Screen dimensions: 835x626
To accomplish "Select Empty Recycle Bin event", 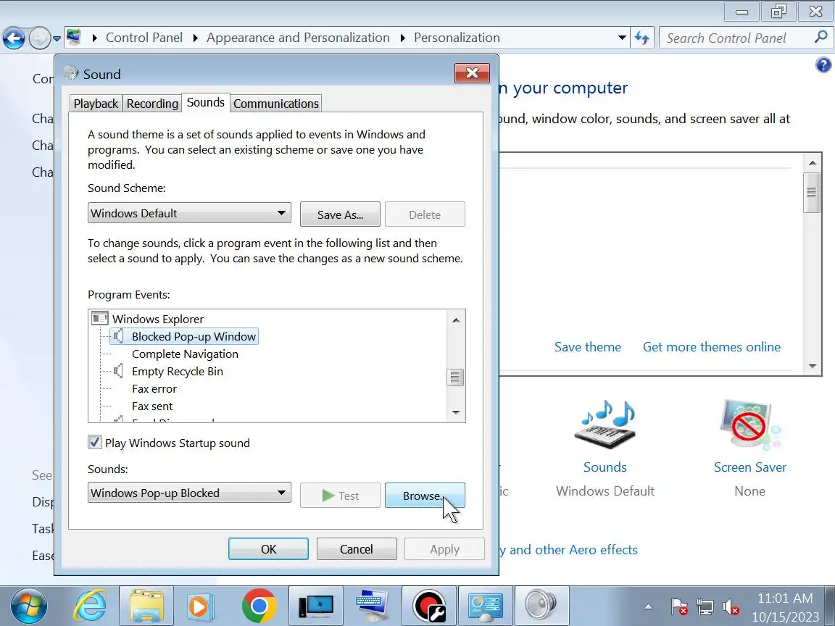I will tap(178, 371).
